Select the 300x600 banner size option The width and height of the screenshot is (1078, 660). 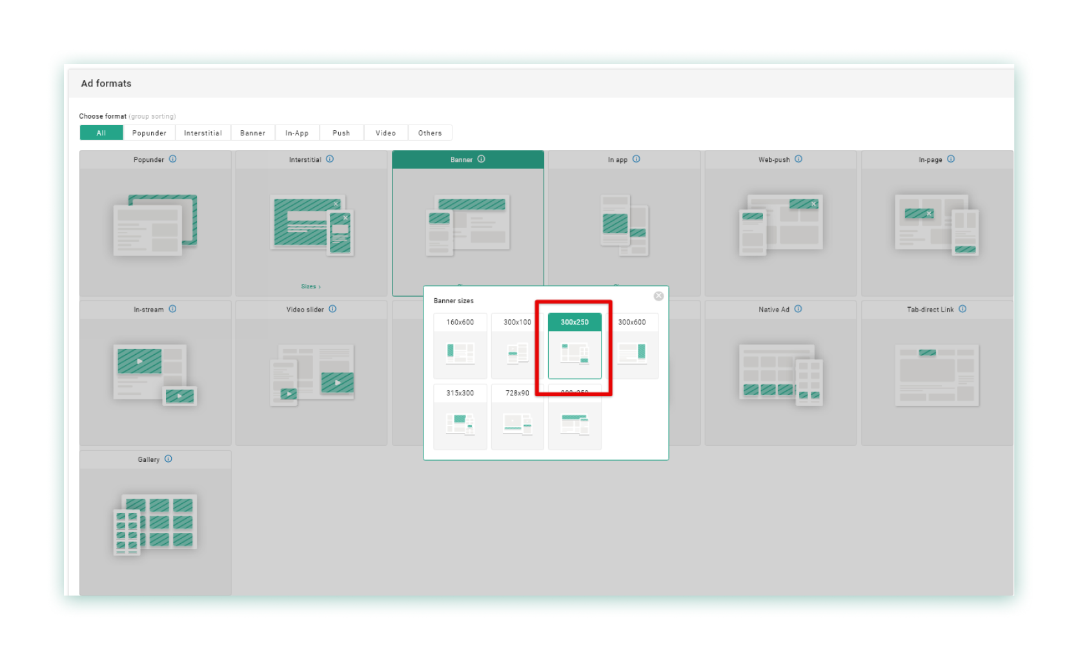click(x=633, y=346)
